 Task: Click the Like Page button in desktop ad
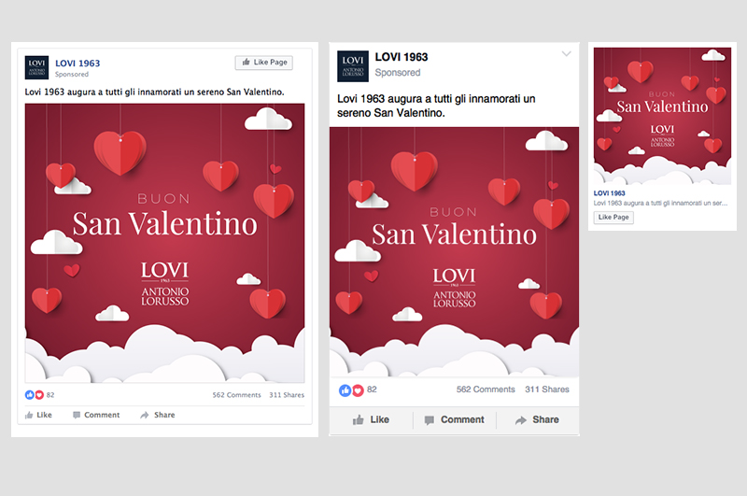[264, 63]
